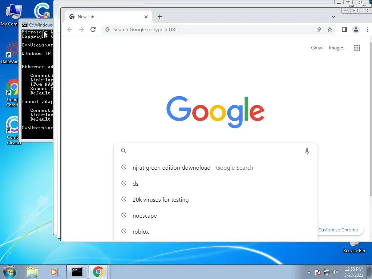Open Action Center flag icon
Image resolution: width=372 pixels, height=279 pixels.
[x=318, y=272]
